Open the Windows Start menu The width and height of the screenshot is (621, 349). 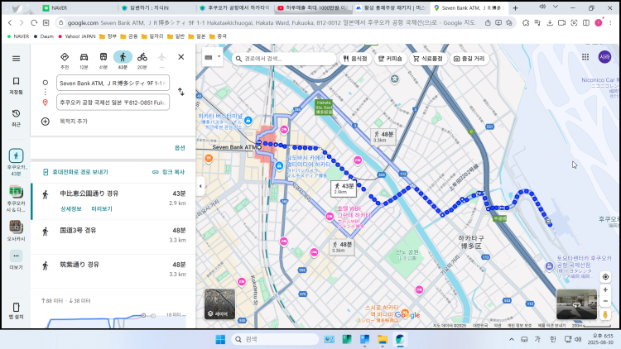tap(220, 339)
